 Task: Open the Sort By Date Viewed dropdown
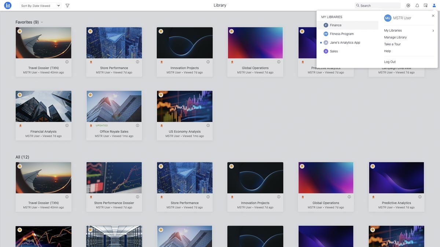[40, 5]
